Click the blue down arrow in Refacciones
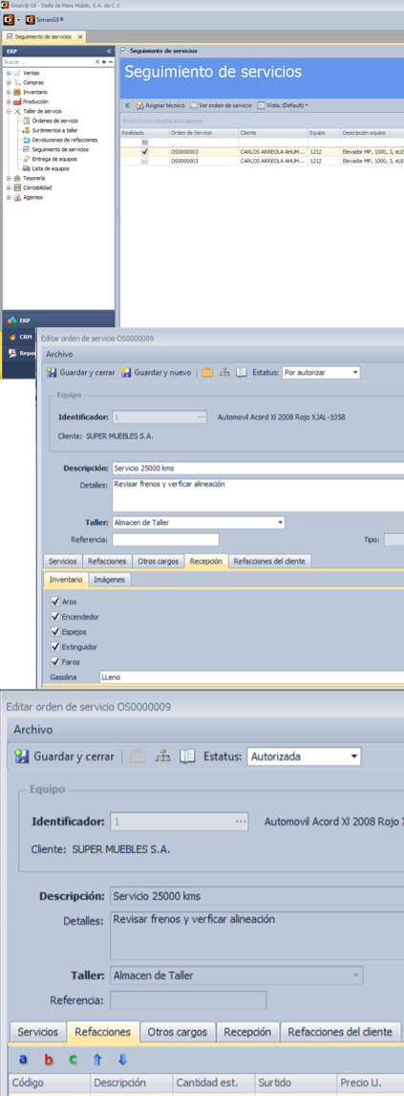404x1096 pixels. [123, 1059]
